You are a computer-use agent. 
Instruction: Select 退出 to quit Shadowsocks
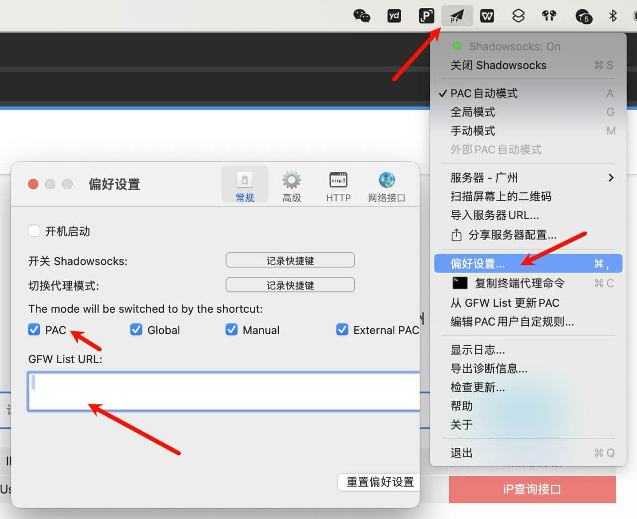[528, 453]
